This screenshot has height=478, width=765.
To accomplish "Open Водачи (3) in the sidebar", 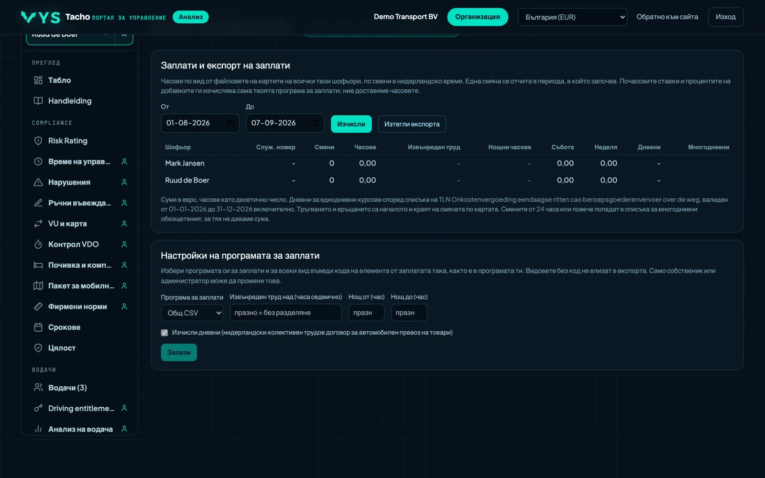I will 80,388.
